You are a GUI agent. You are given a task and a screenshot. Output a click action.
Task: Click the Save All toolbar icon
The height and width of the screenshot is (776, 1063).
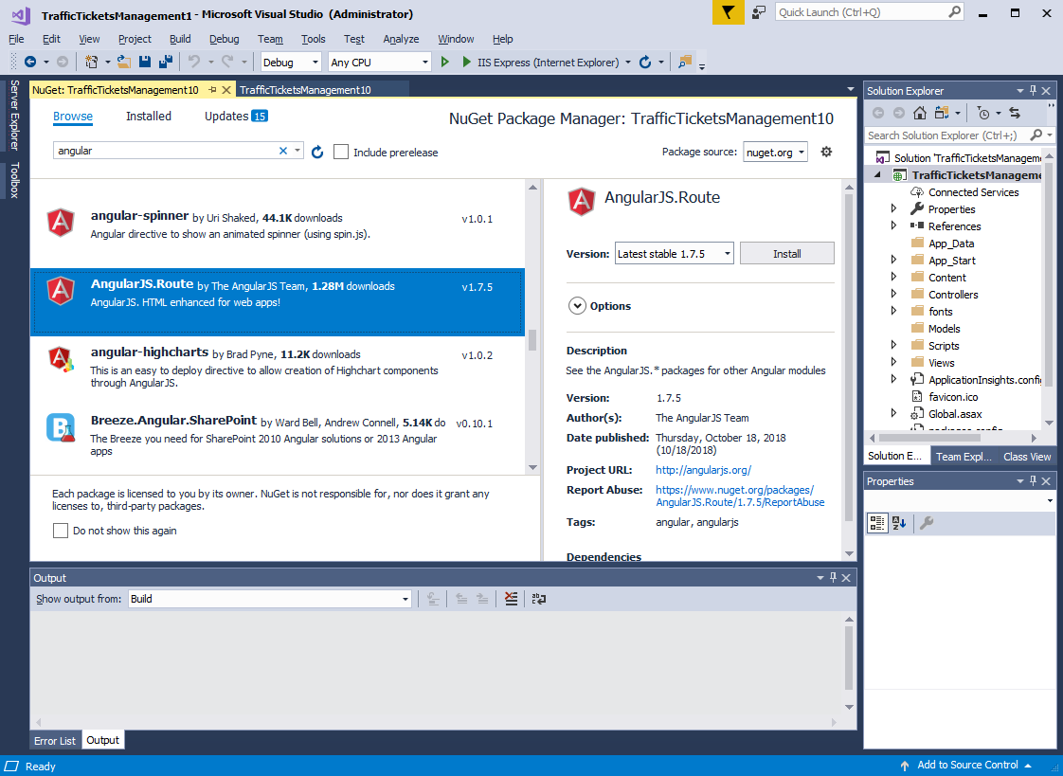tap(165, 62)
